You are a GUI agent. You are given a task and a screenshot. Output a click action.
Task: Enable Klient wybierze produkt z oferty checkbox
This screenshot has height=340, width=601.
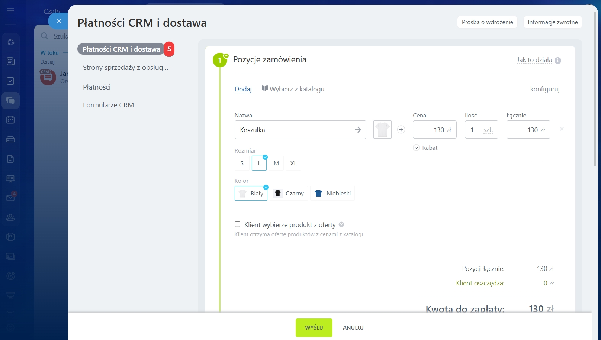238,224
